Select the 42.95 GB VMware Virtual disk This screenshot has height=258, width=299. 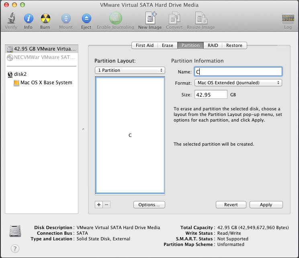tap(41, 49)
